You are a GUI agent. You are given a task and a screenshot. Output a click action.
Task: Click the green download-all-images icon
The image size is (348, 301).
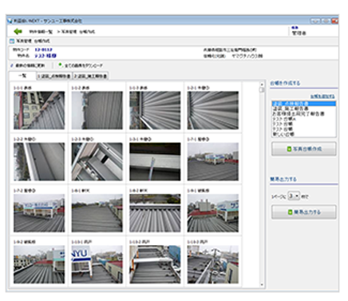pos(61,65)
